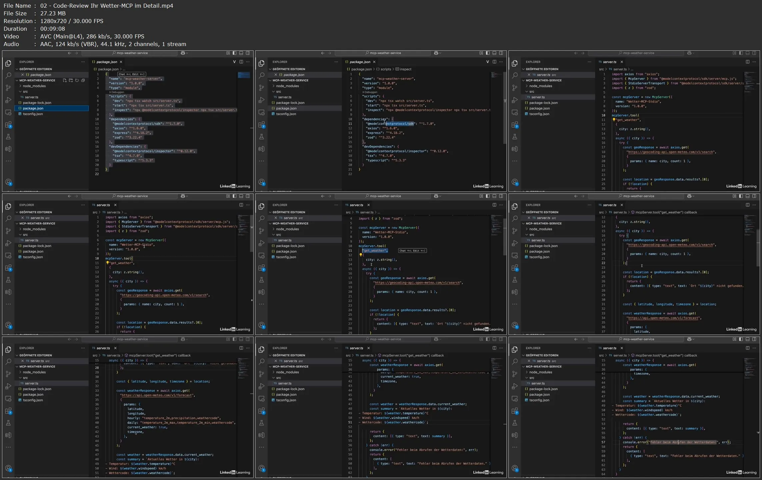Open Copilot dropdown arrow in top-middle frame
The height and width of the screenshot is (480, 762).
click(440, 53)
